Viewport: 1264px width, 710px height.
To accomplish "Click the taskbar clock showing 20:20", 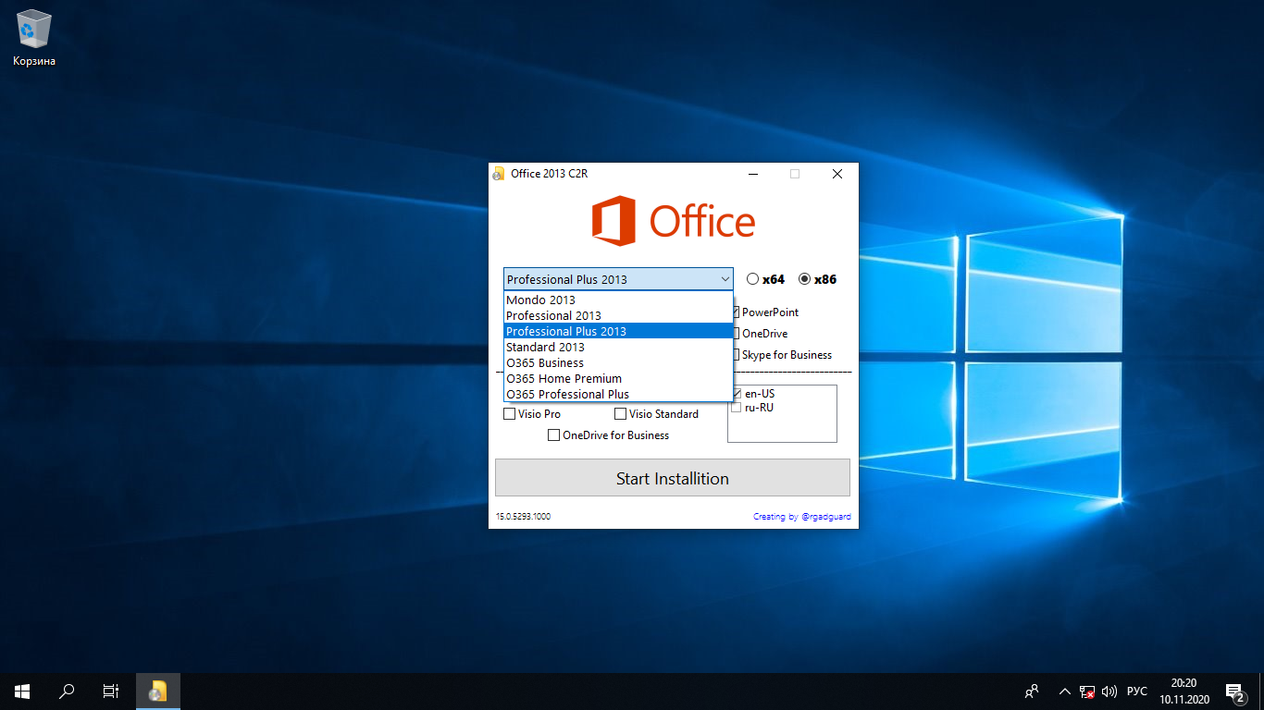I will pyautogui.click(x=1183, y=691).
